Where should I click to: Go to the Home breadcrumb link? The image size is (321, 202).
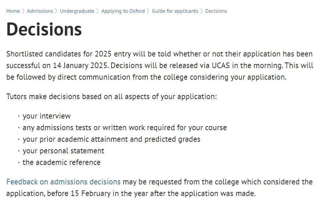tap(13, 11)
